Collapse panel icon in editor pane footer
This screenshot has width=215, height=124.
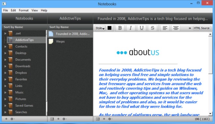pyautogui.click(x=98, y=119)
